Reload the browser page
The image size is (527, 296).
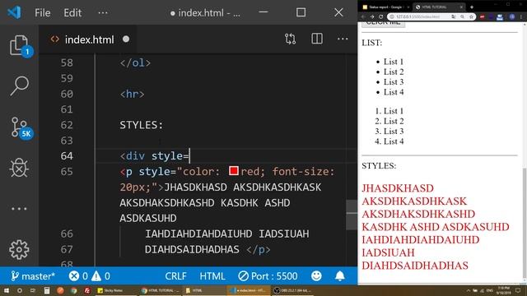pos(380,16)
